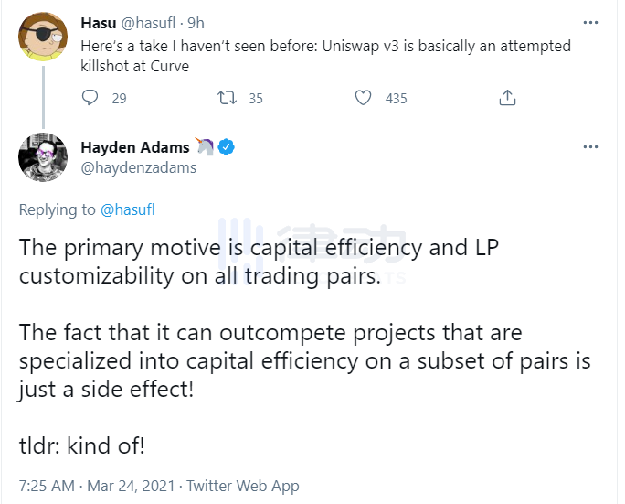This screenshot has width=625, height=504.
Task: Click the share icon on Hasu's tweet
Action: tap(508, 98)
